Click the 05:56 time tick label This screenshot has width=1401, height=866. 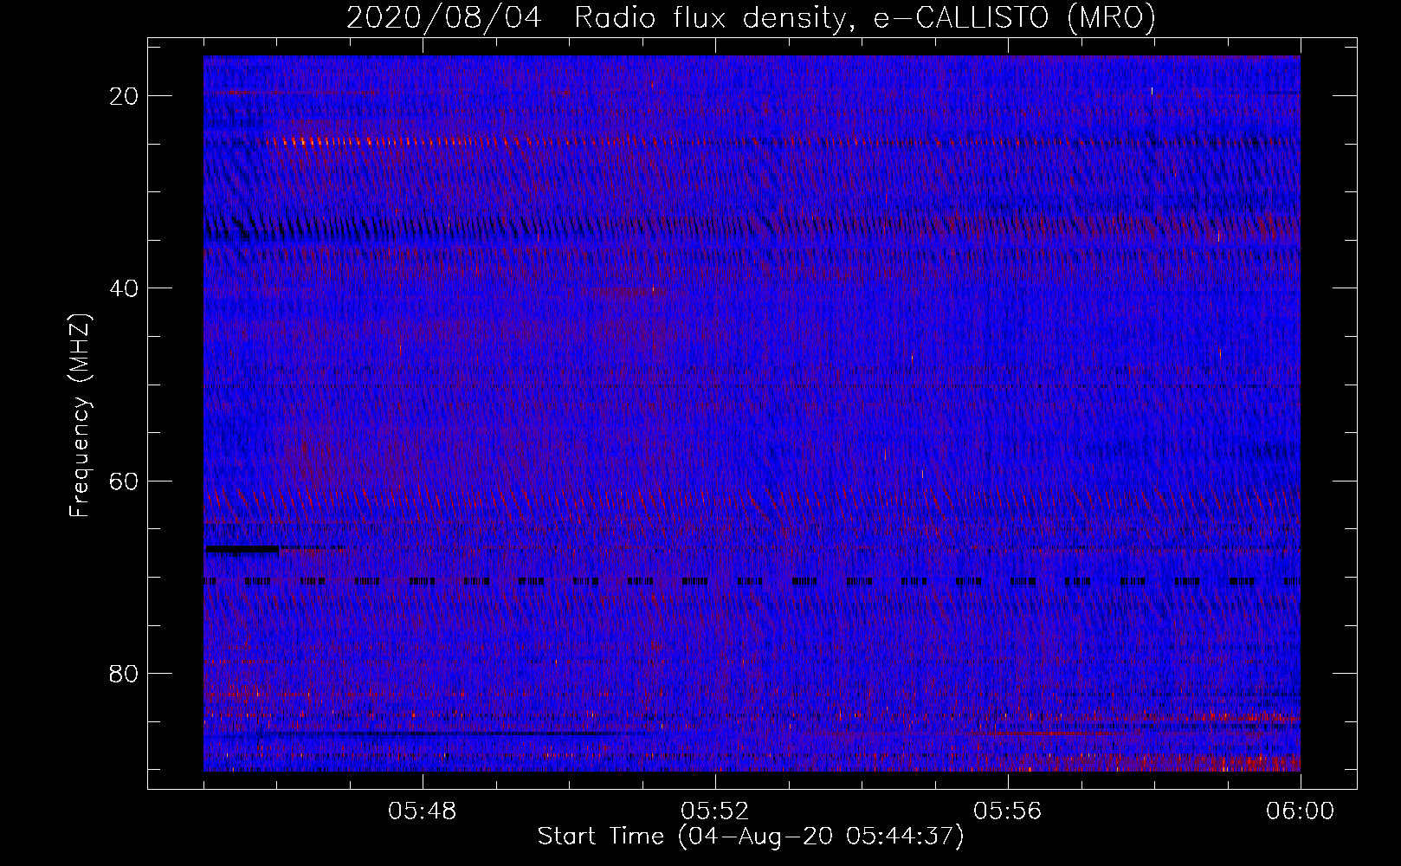coord(1008,811)
